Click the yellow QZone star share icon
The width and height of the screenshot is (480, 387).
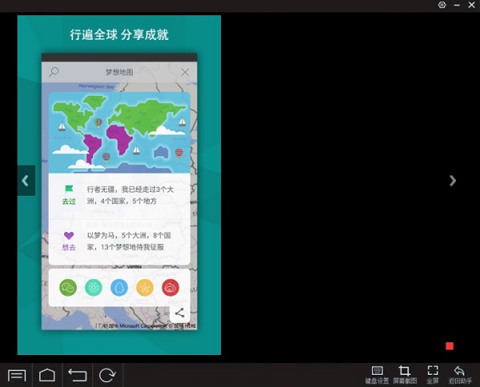(x=146, y=288)
